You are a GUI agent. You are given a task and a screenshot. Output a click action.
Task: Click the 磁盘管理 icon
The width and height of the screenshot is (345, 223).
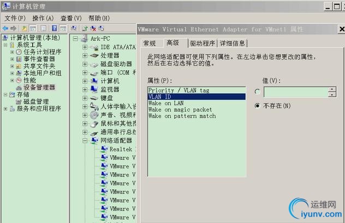(19, 101)
